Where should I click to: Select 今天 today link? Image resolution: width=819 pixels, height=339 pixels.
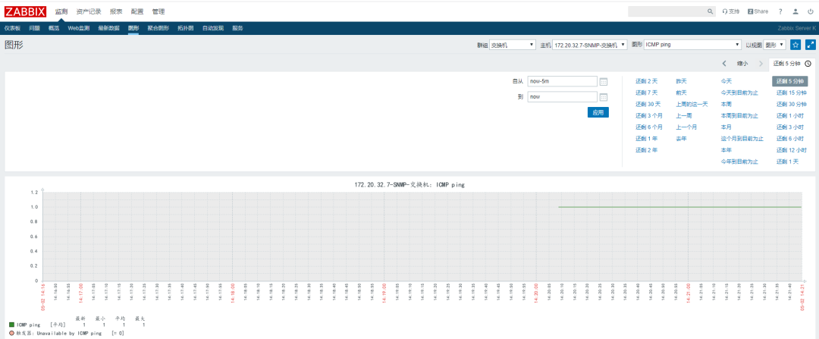[x=726, y=81]
